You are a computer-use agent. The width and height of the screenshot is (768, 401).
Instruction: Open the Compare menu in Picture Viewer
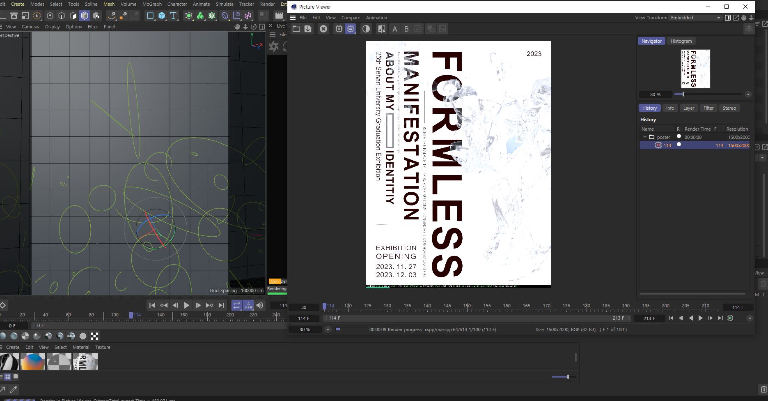351,18
